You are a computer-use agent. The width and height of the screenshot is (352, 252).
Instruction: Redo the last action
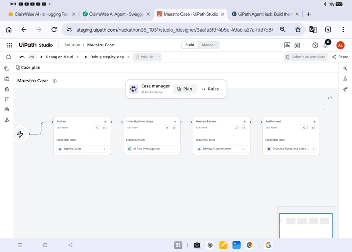(x=32, y=57)
